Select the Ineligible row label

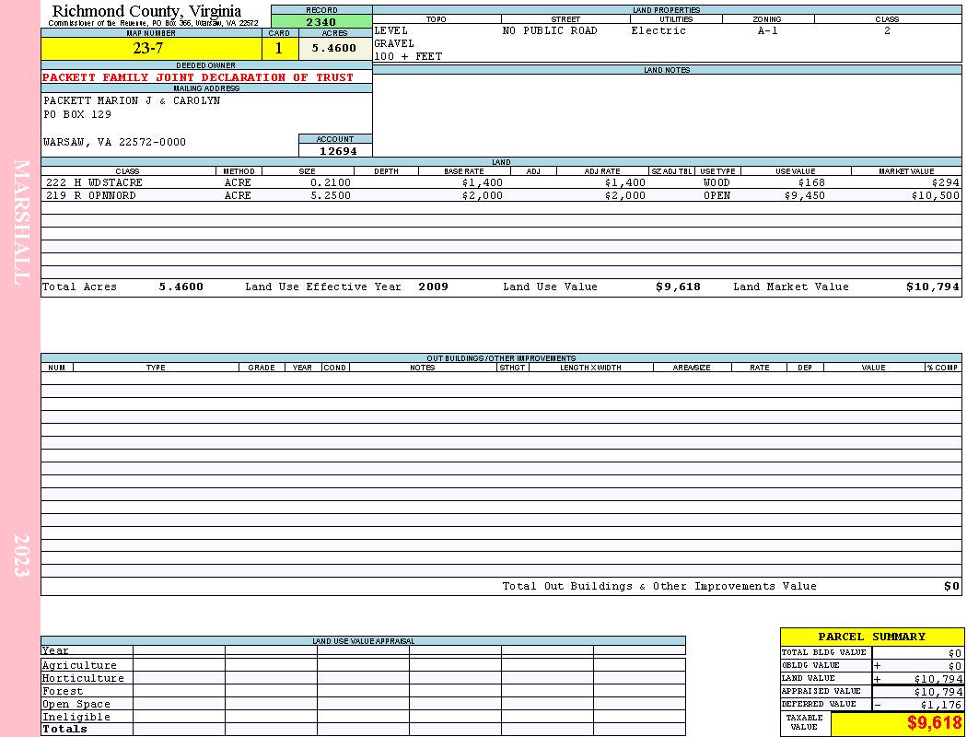(76, 718)
